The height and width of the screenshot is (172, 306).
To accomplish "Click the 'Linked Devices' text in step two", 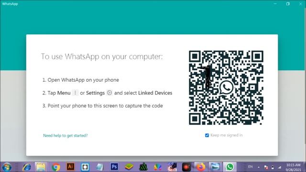I will [155, 93].
